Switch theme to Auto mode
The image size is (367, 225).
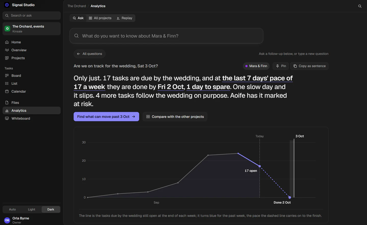pos(12,209)
